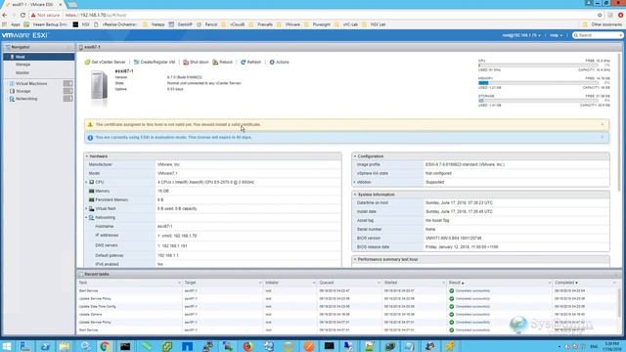This screenshot has width=626, height=352.
Task: Click the Storage usage bar
Action: pyautogui.click(x=539, y=101)
